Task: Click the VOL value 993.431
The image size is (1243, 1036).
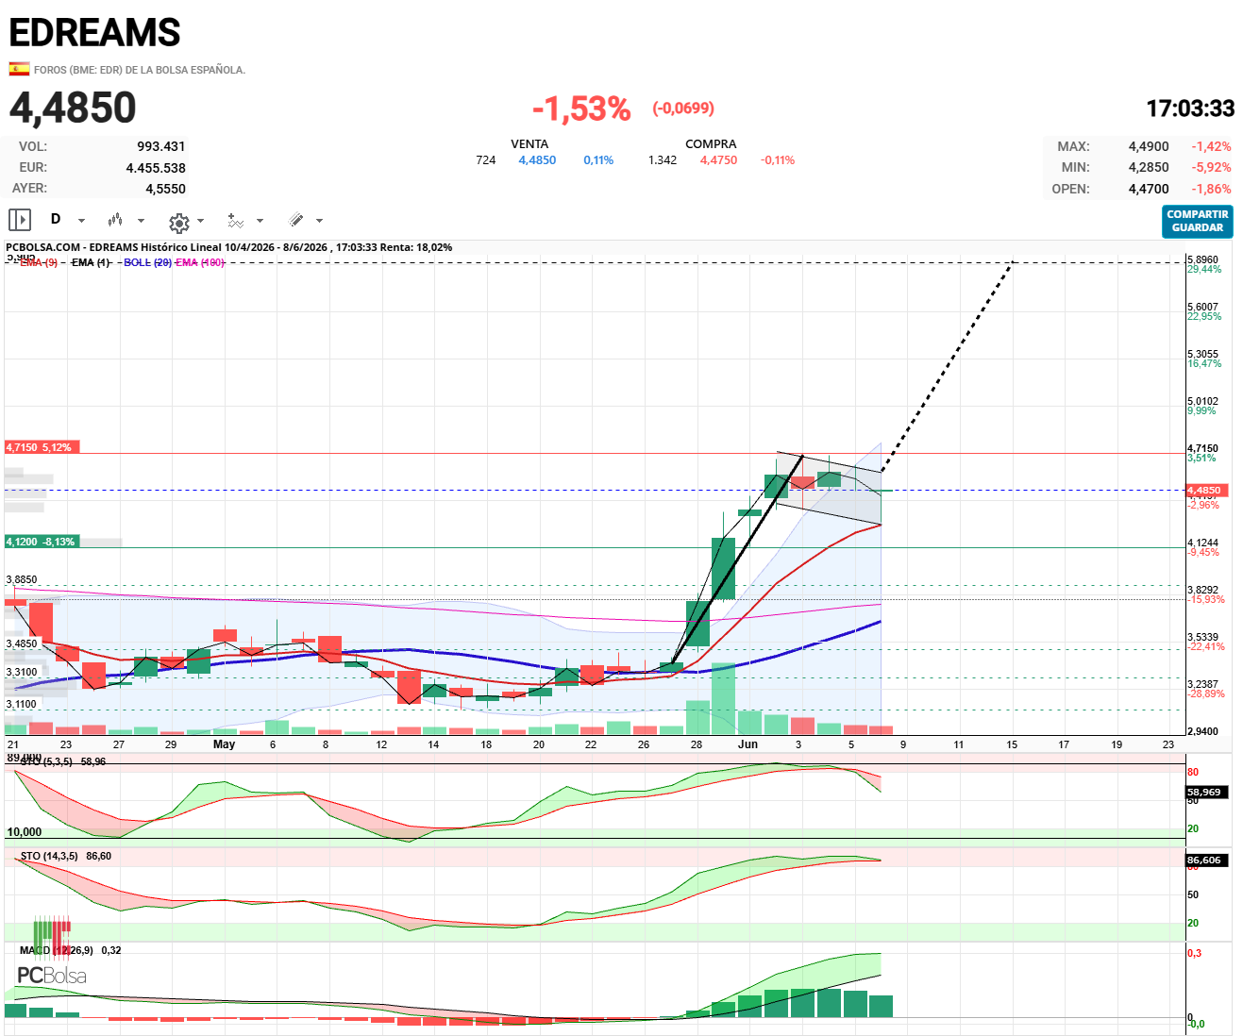Action: pyautogui.click(x=161, y=146)
